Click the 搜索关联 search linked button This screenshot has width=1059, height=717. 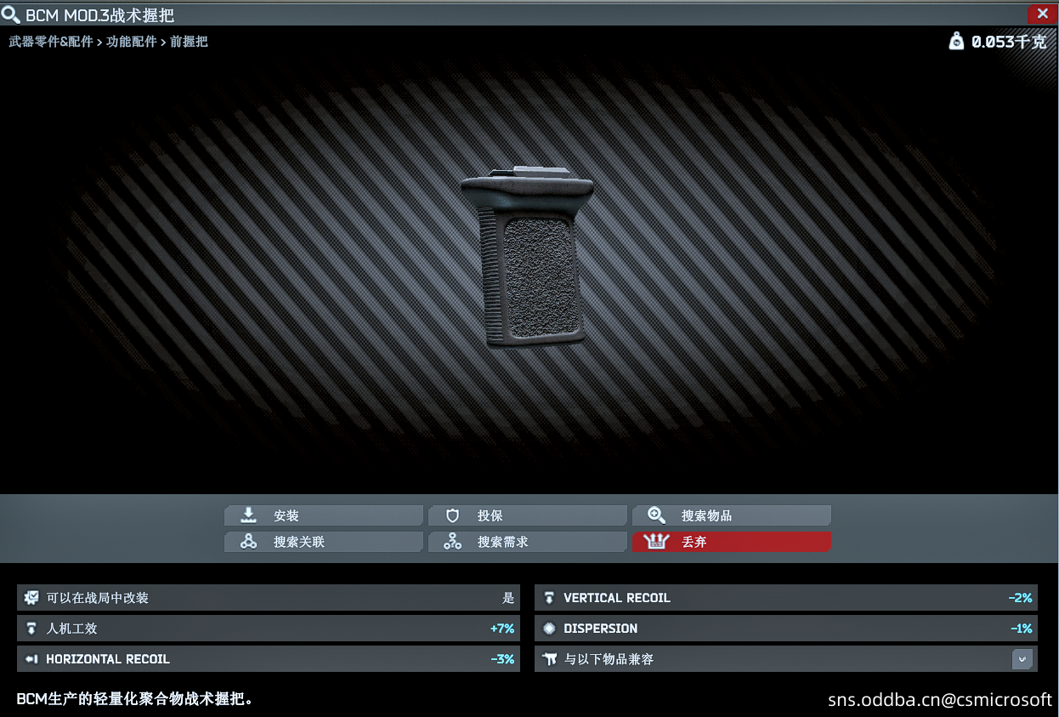tap(324, 542)
